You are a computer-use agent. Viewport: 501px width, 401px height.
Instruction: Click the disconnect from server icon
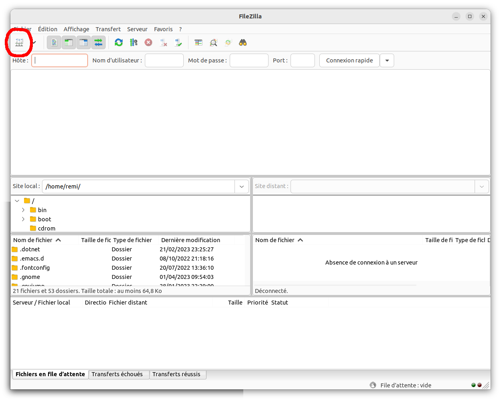[x=163, y=42]
